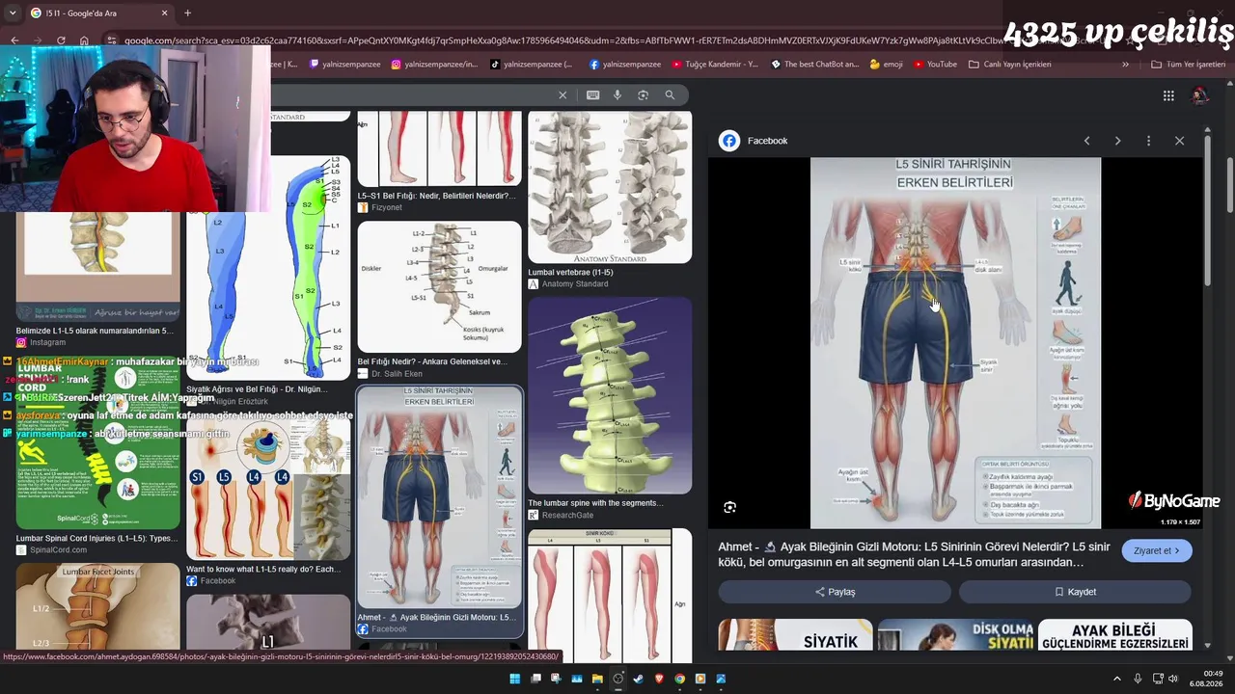Open The best ChatBot bookmark
The image size is (1235, 694).
click(813, 65)
